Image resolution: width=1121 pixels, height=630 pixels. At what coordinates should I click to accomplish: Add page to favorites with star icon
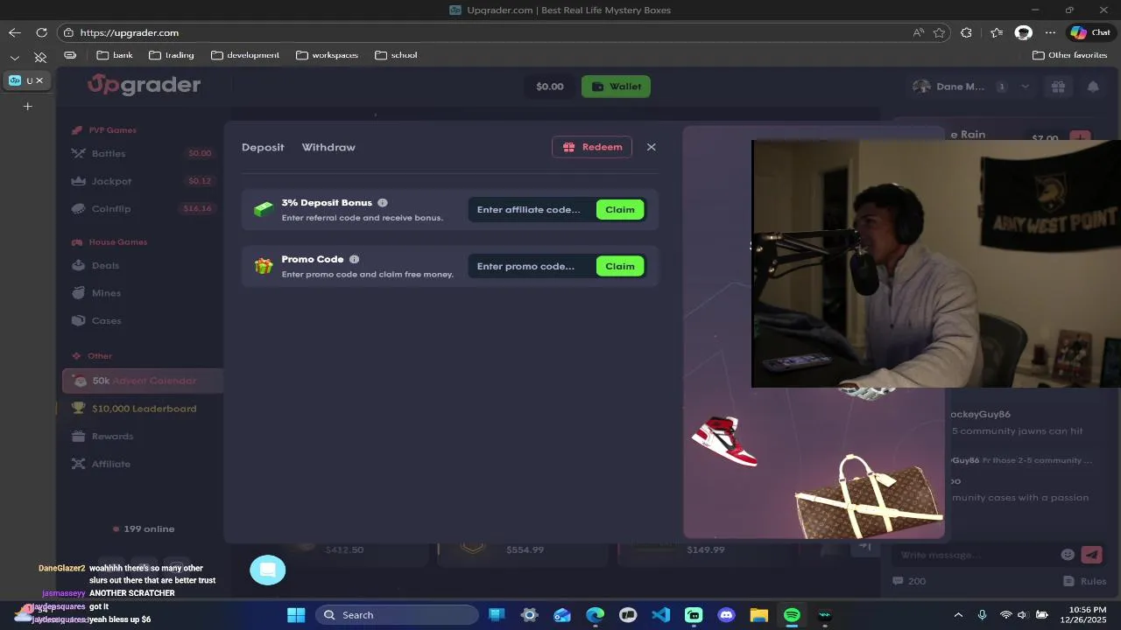point(939,32)
